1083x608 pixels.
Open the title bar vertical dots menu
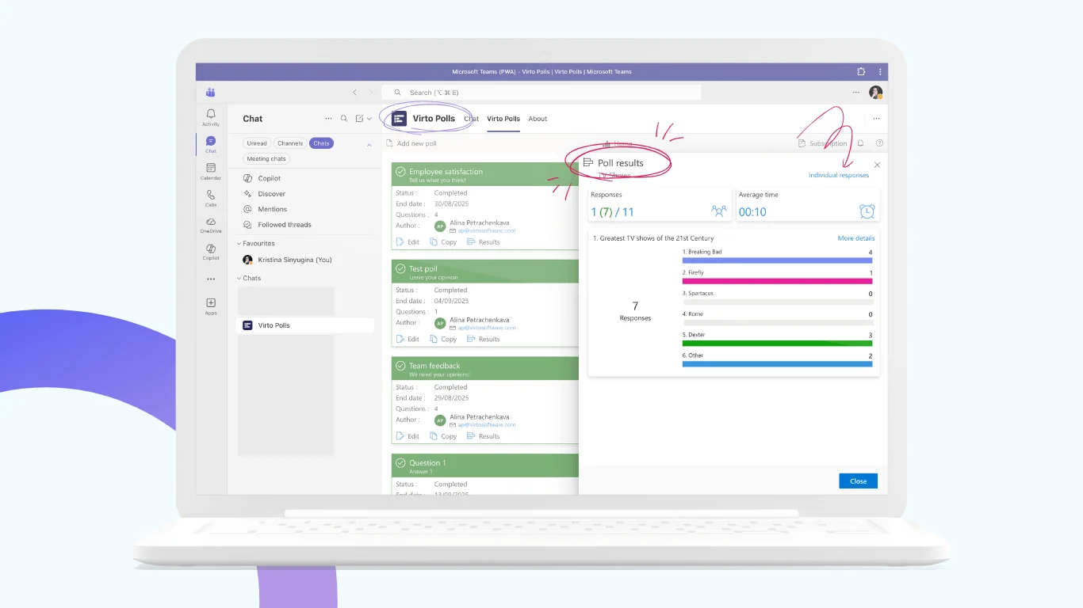tap(879, 71)
